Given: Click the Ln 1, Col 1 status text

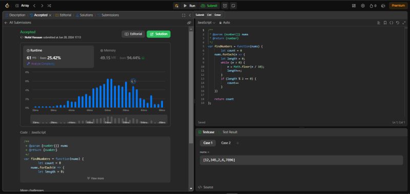Looking at the screenshot, I should pos(399,122).
